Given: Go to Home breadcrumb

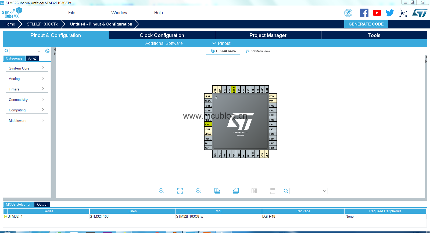Looking at the screenshot, I should pos(10,24).
